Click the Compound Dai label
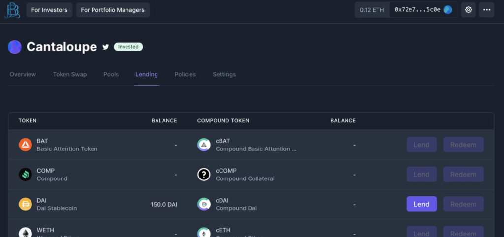 (x=236, y=208)
